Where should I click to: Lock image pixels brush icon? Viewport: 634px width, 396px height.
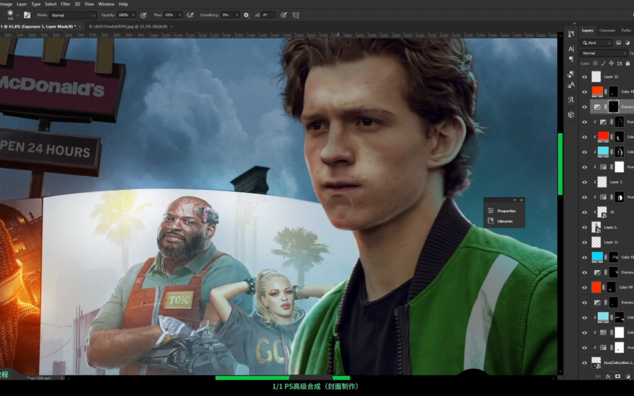point(603,63)
